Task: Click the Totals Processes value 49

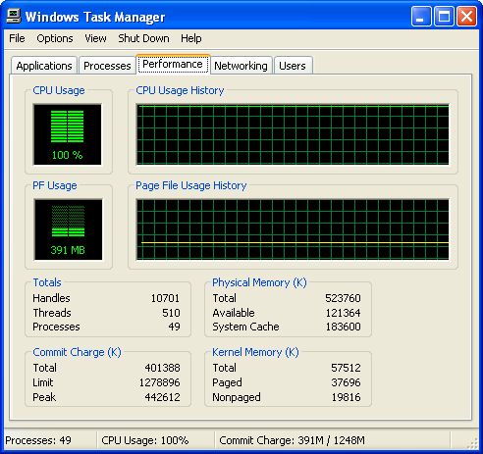Action: click(x=174, y=327)
